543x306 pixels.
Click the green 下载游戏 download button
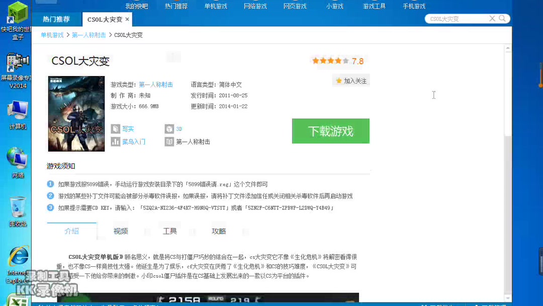tap(330, 131)
